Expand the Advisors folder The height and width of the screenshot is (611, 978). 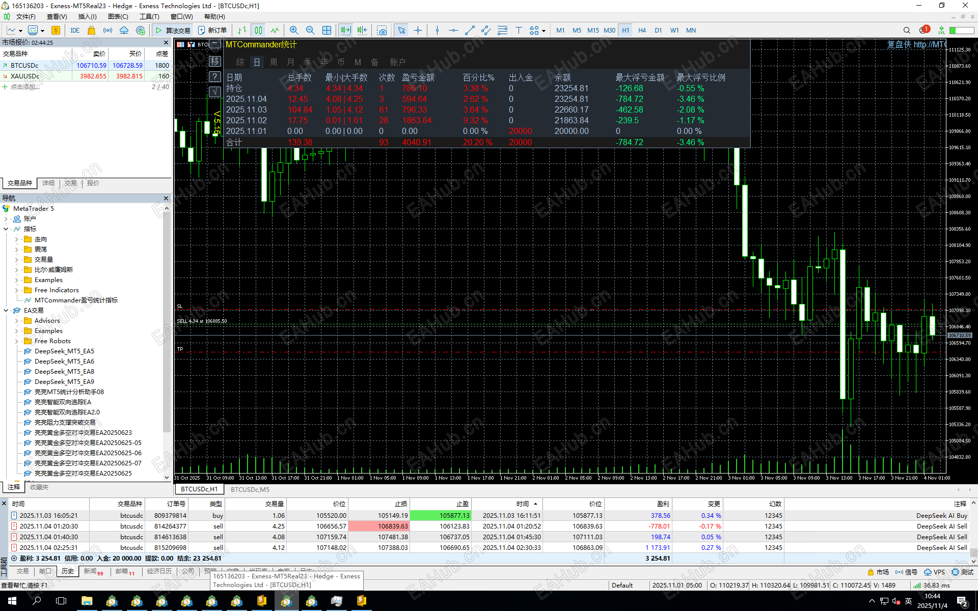[x=17, y=321]
